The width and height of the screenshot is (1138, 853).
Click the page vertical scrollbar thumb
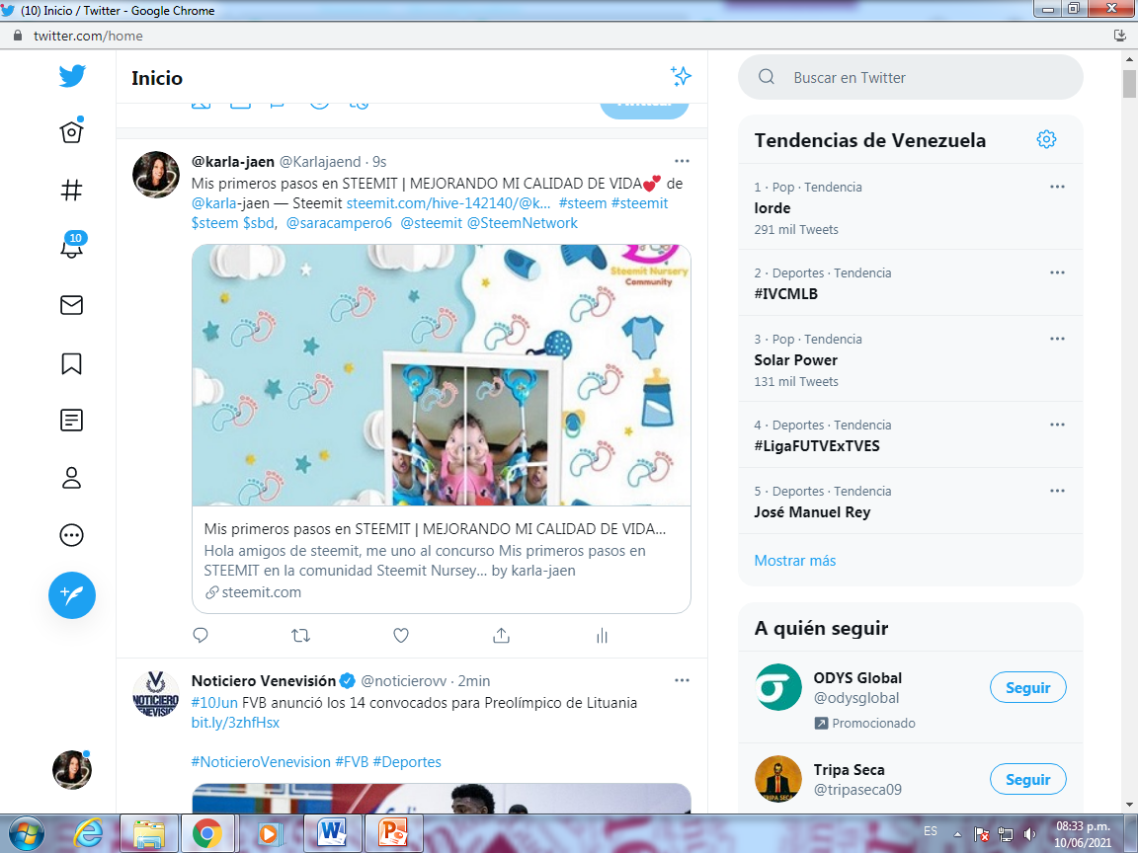tap(1128, 83)
